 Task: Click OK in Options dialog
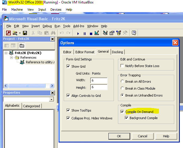pyautogui.click(x=119, y=136)
